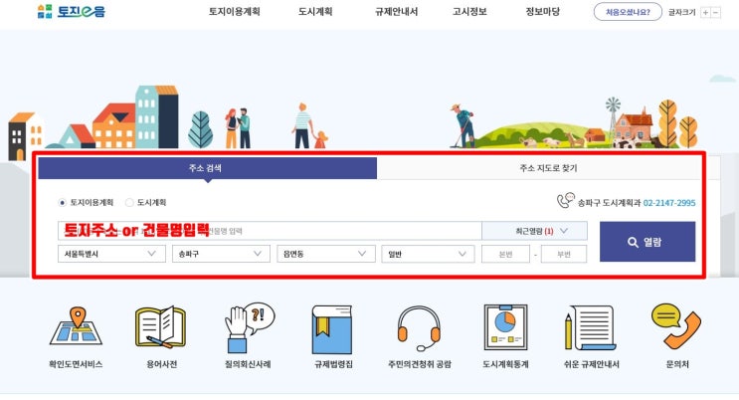Open the 일반 land type dropdown
Viewport: 739px width, 400px height.
(x=428, y=254)
